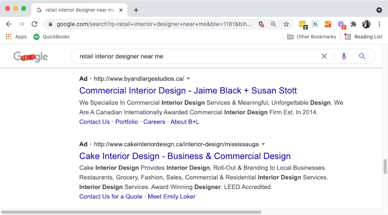Start voice search with the microphone

(344, 56)
